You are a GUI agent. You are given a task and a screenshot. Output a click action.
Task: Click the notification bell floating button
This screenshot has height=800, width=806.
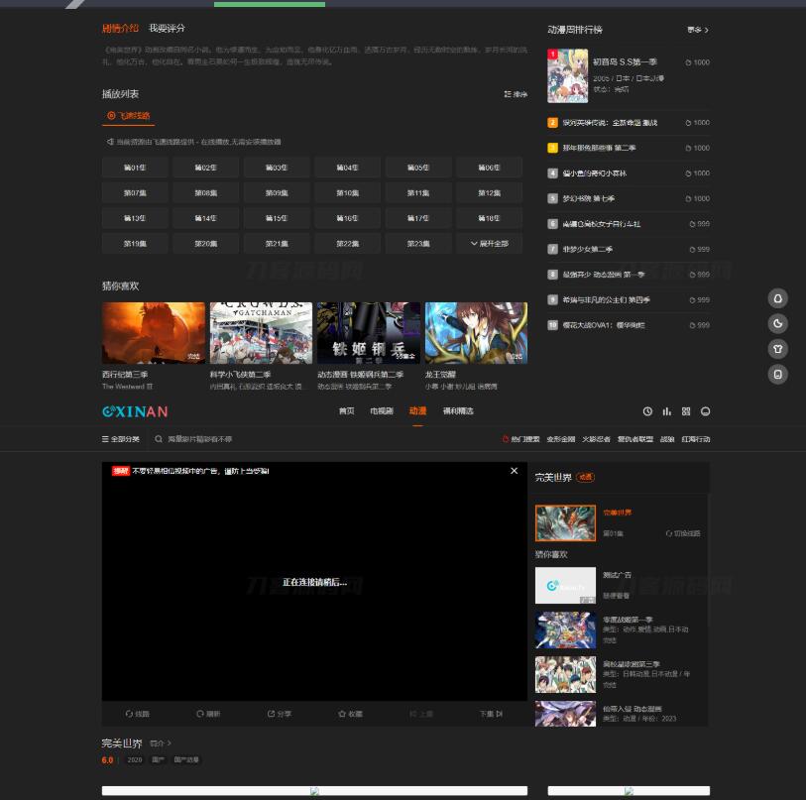pos(778,298)
